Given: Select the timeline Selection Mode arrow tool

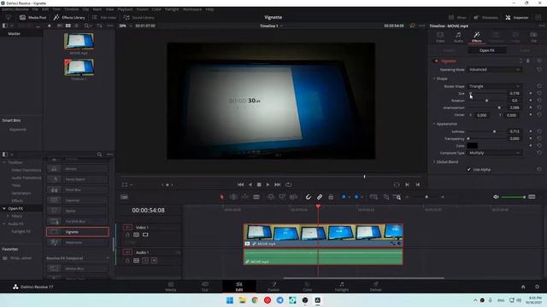Looking at the screenshot, I should tap(222, 197).
